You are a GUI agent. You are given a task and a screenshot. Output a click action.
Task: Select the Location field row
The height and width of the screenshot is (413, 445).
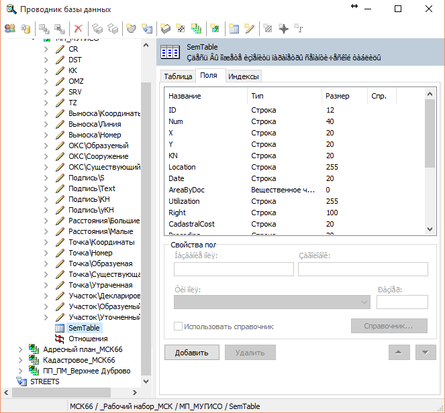click(294, 167)
